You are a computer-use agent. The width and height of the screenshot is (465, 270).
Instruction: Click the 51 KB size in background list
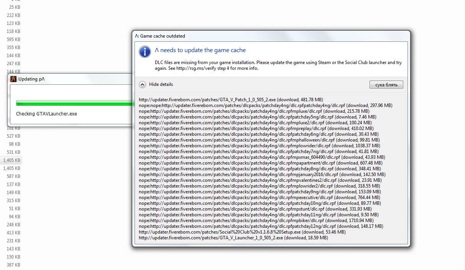coord(15,209)
